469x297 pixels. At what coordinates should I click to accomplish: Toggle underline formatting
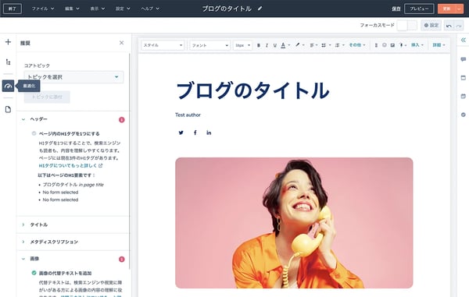coord(274,45)
